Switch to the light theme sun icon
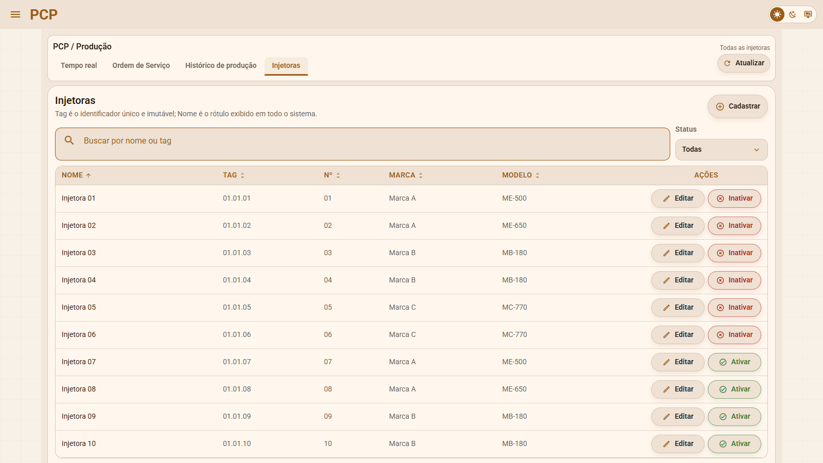Image resolution: width=823 pixels, height=463 pixels. click(x=777, y=14)
